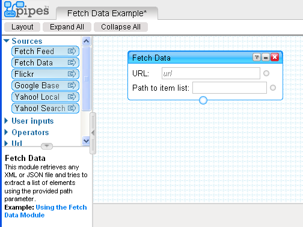Click the Fetch Data module title bar

click(205, 58)
